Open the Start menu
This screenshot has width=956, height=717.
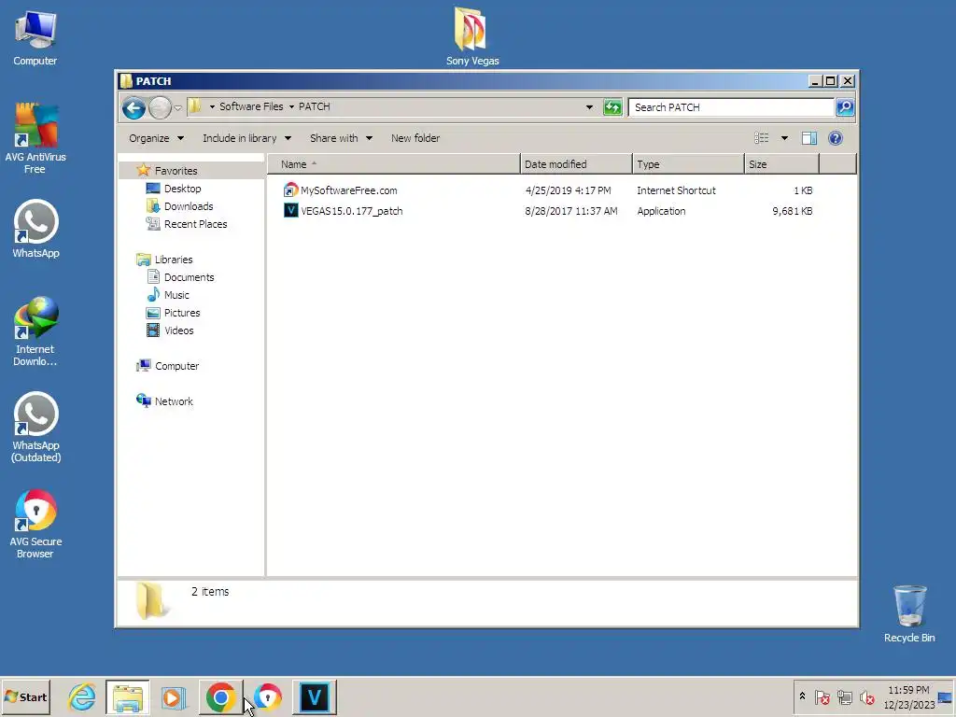click(25, 696)
